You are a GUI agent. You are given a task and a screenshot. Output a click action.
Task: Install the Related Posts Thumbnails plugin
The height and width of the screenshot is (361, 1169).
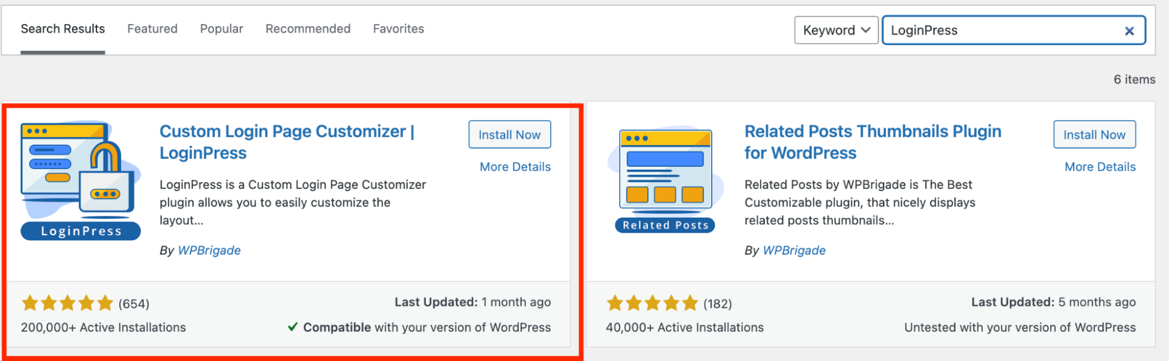pyautogui.click(x=1095, y=135)
